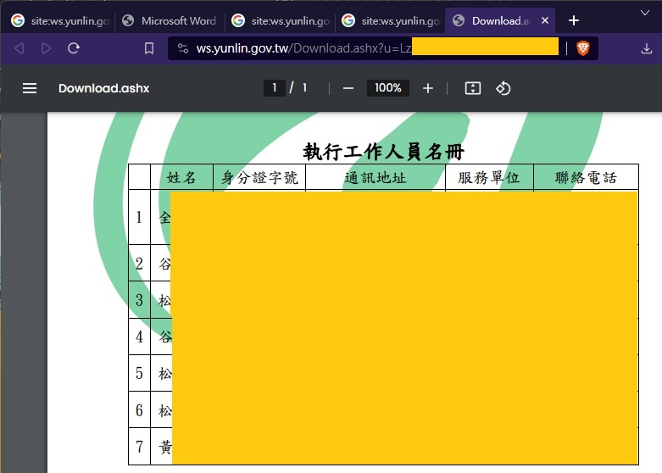Switch to the Microsoft Word tab

point(170,20)
